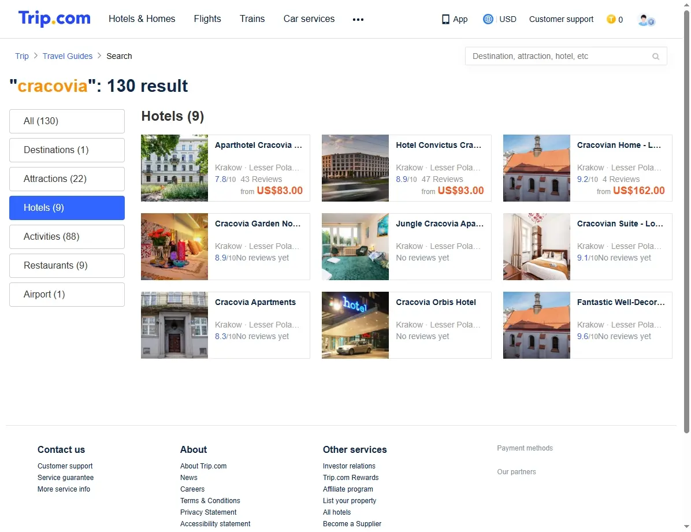Click the US$83.00 price
The image size is (691, 532).
[280, 191]
